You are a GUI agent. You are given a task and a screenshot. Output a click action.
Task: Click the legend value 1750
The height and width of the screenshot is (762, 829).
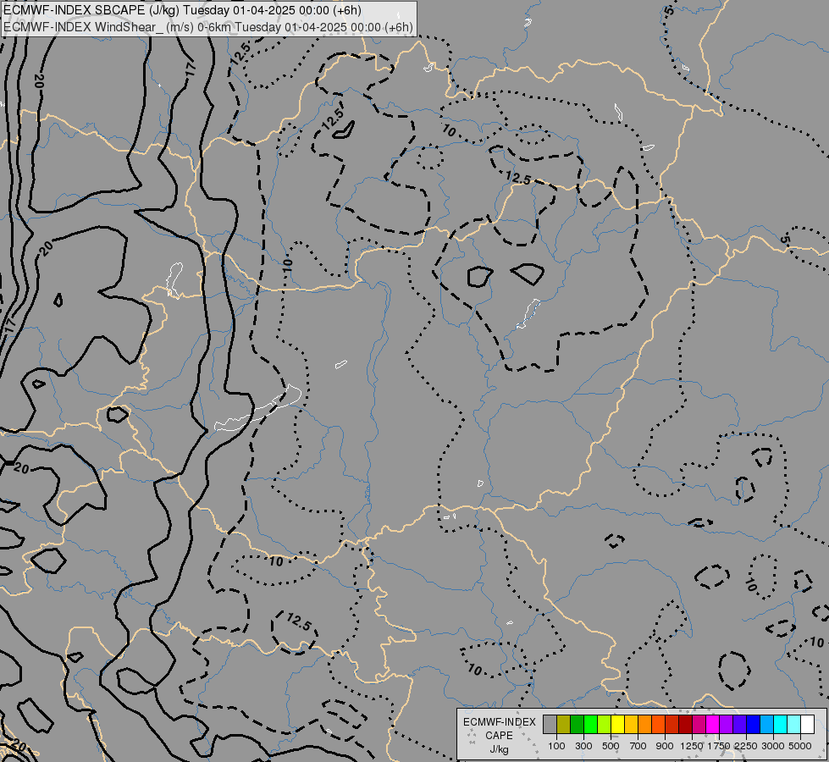[x=719, y=746]
